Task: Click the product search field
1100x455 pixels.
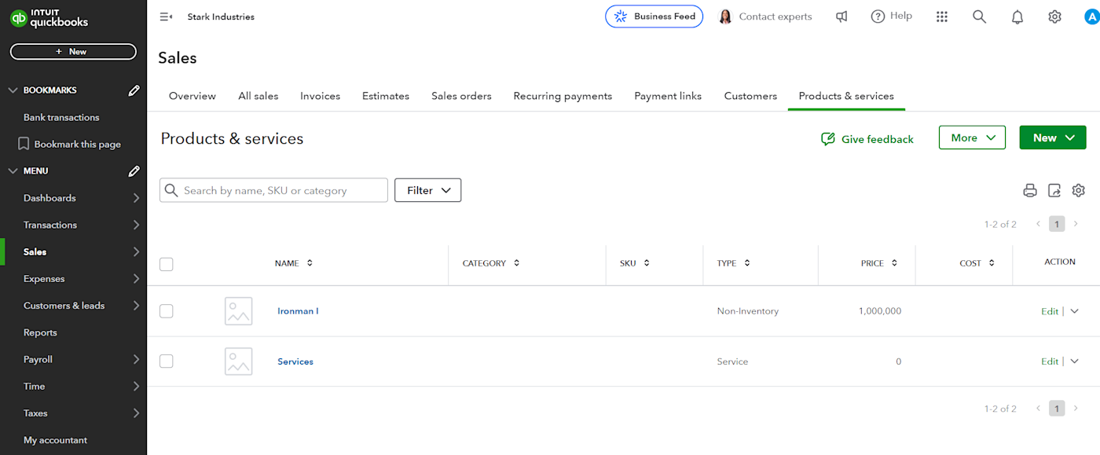Action: (x=273, y=190)
